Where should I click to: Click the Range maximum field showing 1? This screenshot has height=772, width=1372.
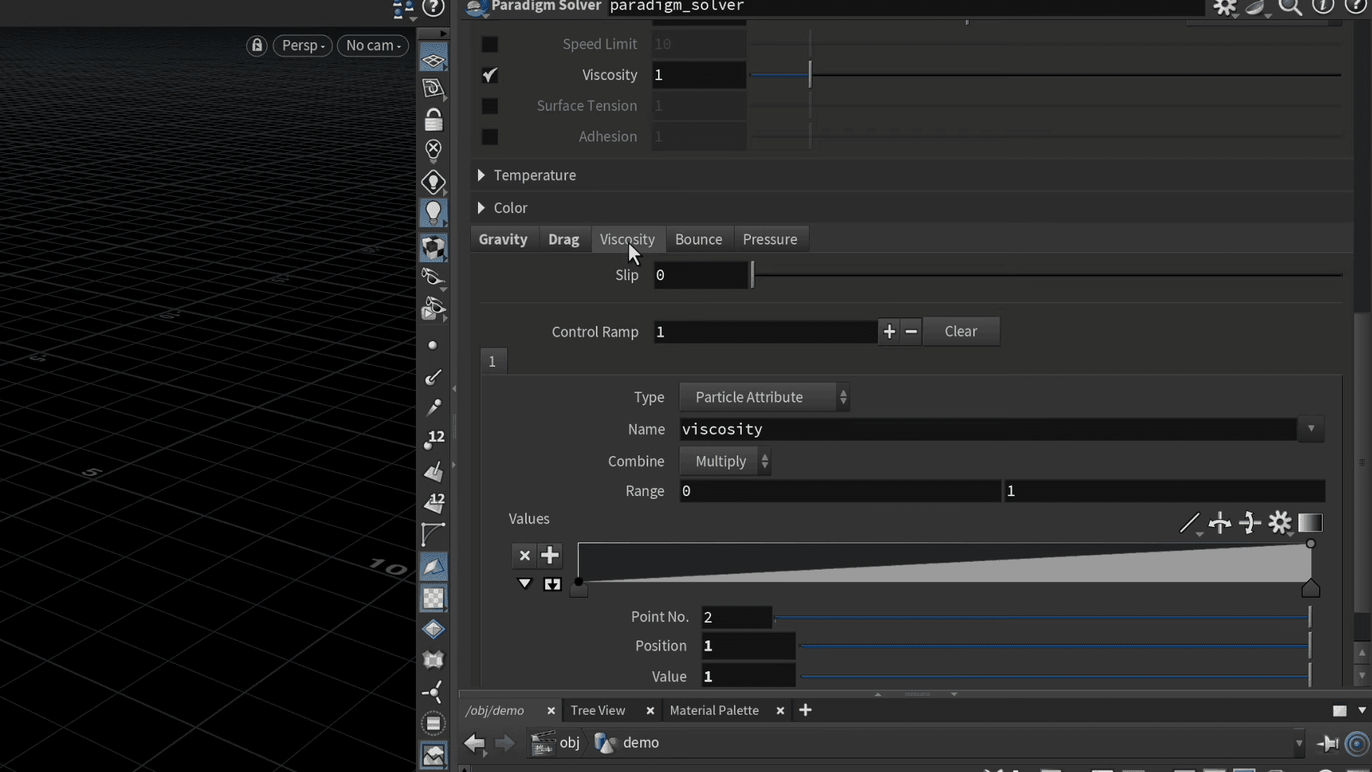(x=1165, y=491)
